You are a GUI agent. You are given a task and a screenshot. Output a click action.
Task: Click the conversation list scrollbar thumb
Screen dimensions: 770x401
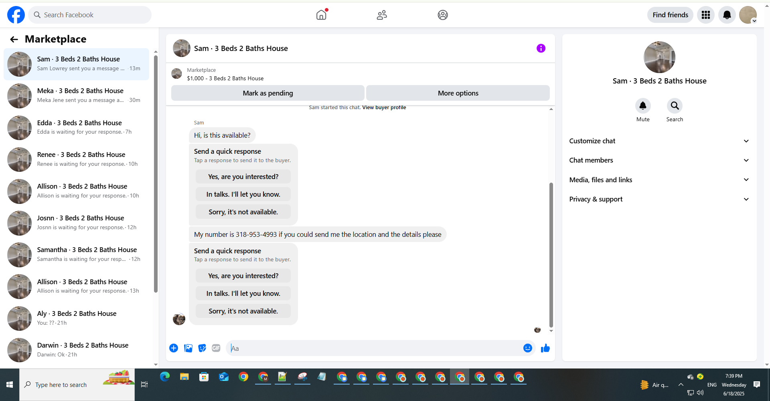[x=156, y=174]
